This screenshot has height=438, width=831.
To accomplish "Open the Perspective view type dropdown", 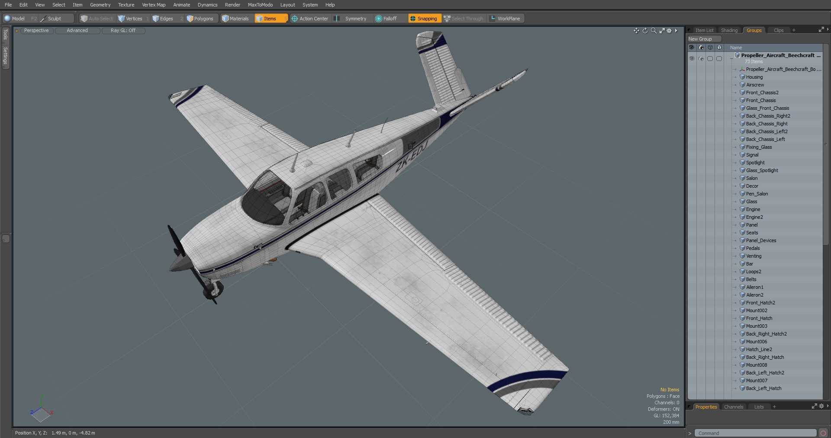I will pyautogui.click(x=36, y=31).
